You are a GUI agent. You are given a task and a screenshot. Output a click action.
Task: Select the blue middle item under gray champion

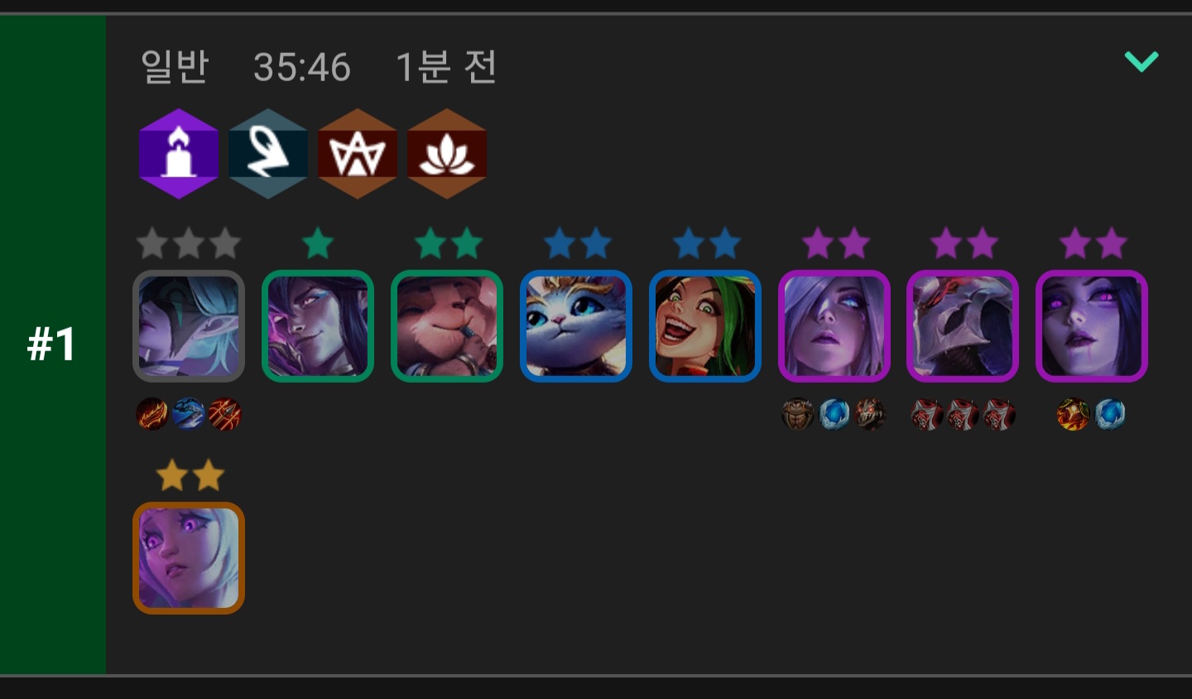(189, 414)
